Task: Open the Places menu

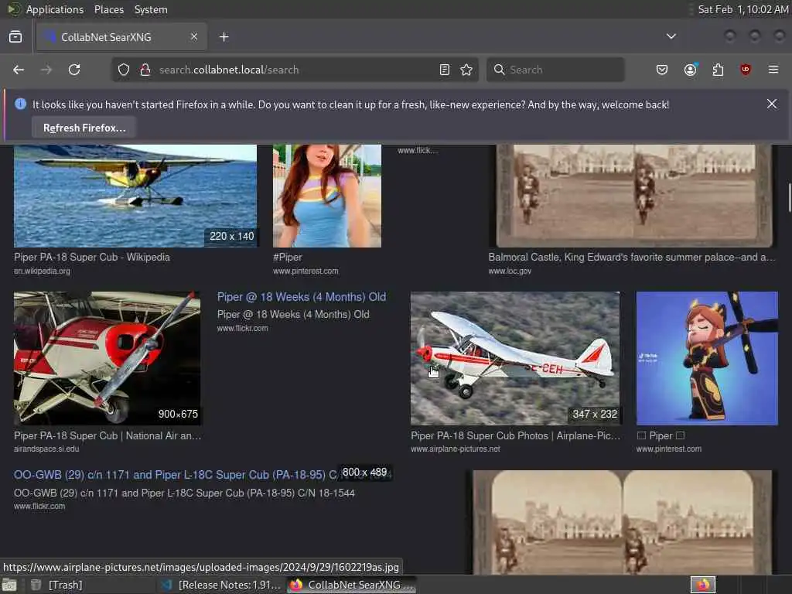Action: click(109, 9)
